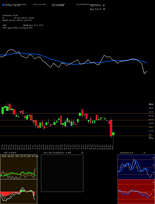Open the MACD histogram mini chart
The width and height of the screenshot is (155, 204).
[x=19, y=192]
